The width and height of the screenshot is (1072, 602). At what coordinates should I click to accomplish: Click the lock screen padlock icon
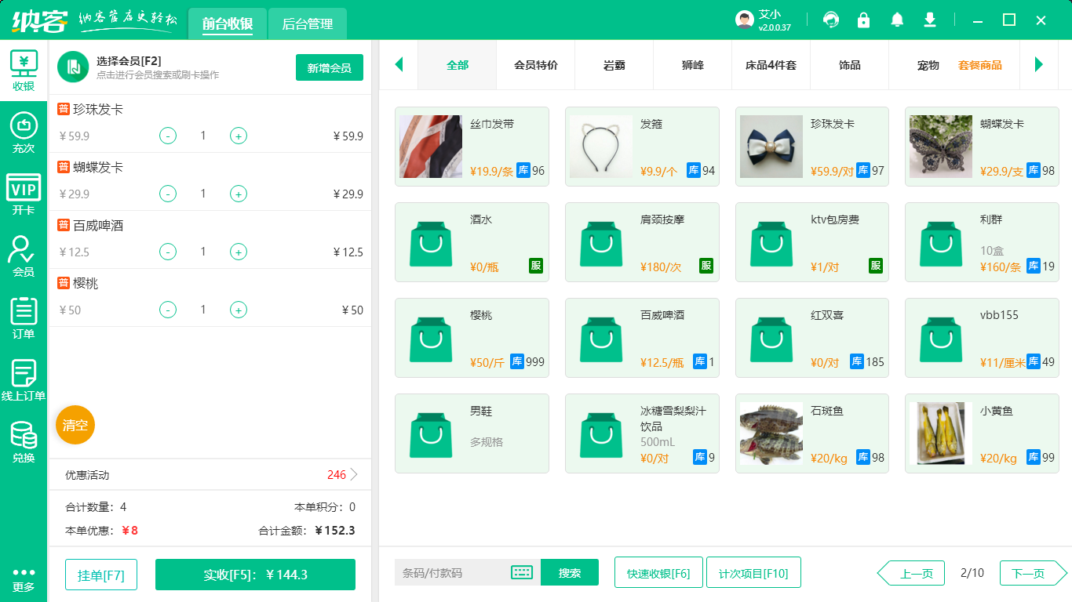(863, 20)
